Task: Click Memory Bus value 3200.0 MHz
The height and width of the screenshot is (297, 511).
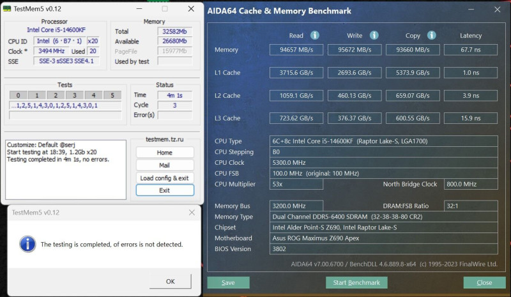Action: coord(296,206)
